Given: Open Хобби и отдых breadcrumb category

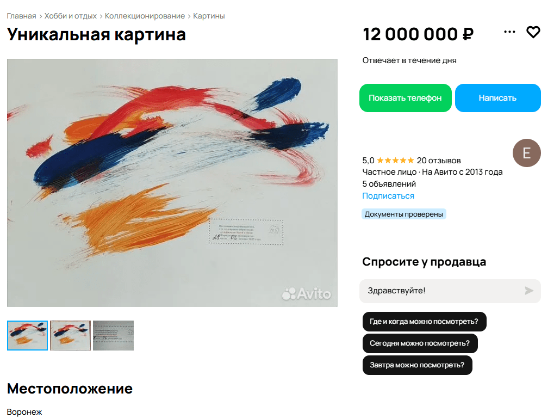Looking at the screenshot, I should (70, 16).
